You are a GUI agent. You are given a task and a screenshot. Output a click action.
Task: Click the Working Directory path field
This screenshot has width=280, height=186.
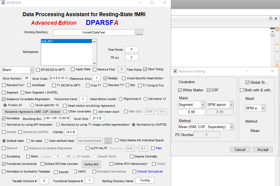pos(94,32)
